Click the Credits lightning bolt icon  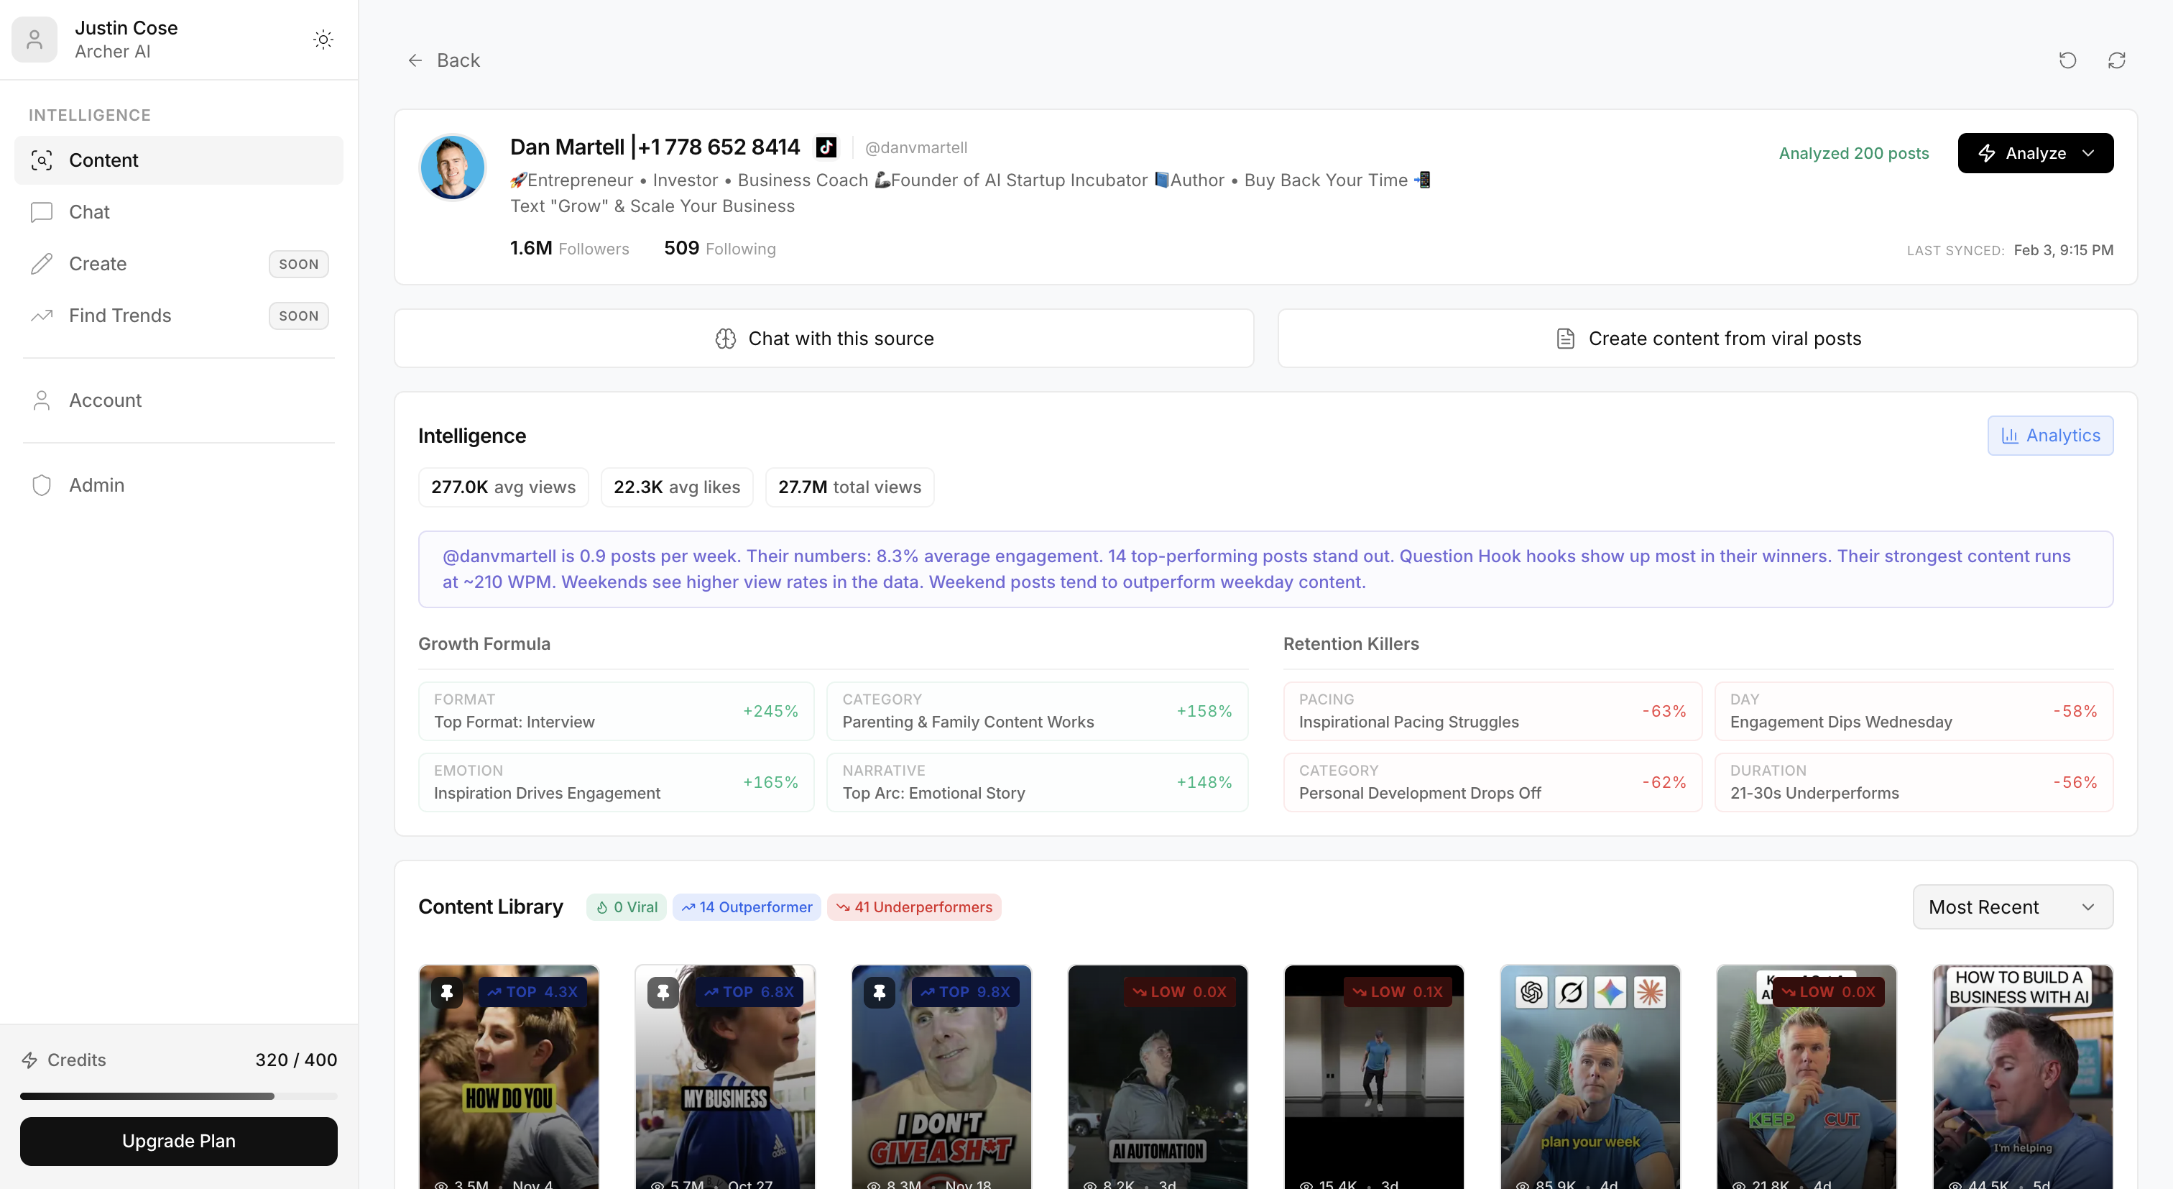(29, 1060)
